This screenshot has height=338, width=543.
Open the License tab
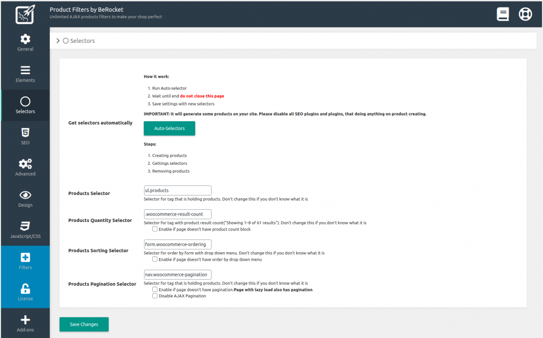(x=25, y=292)
